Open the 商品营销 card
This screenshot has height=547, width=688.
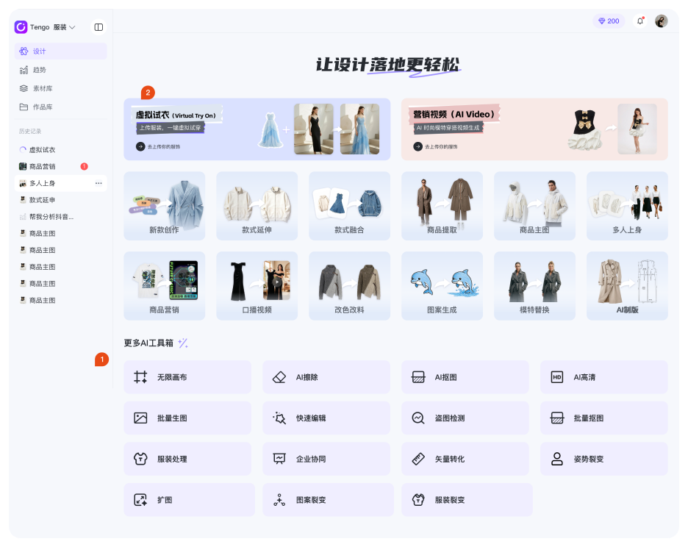pyautogui.click(x=164, y=286)
